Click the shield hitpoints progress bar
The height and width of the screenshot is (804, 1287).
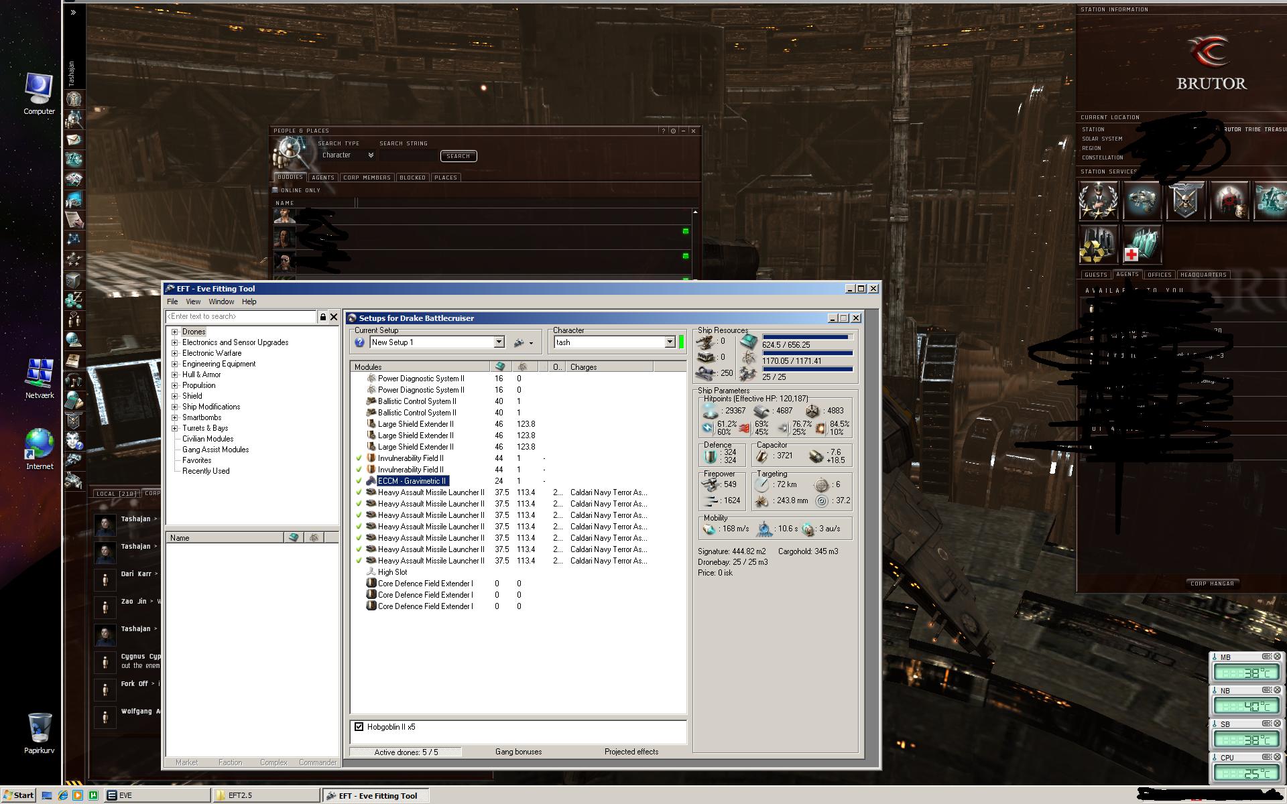pos(807,337)
